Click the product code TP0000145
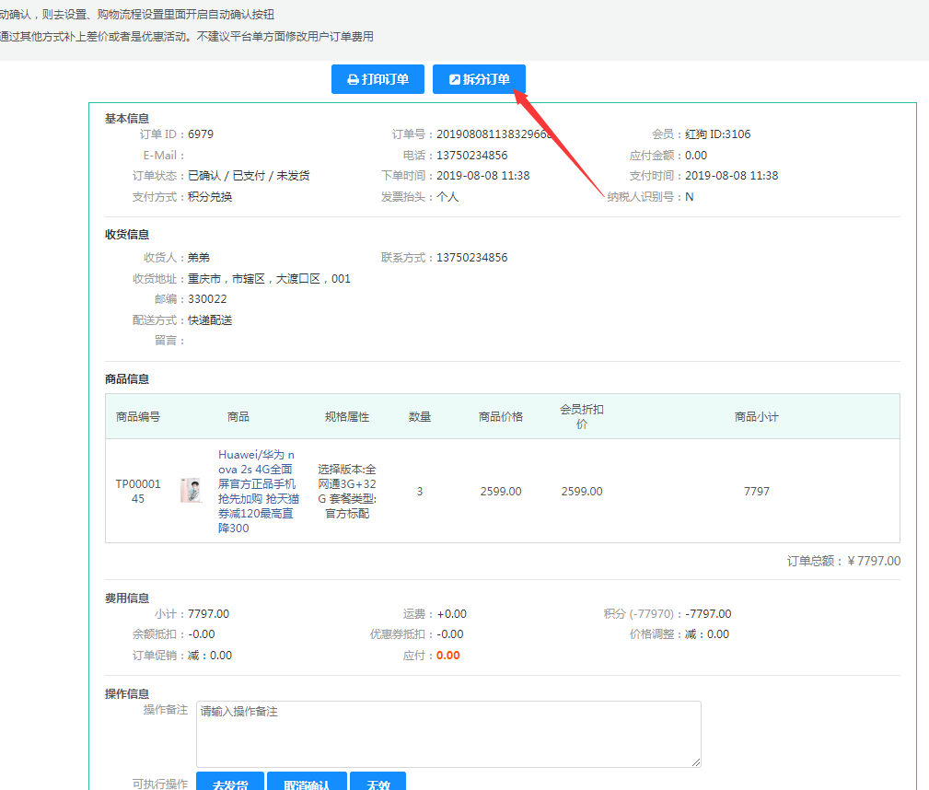 [138, 492]
